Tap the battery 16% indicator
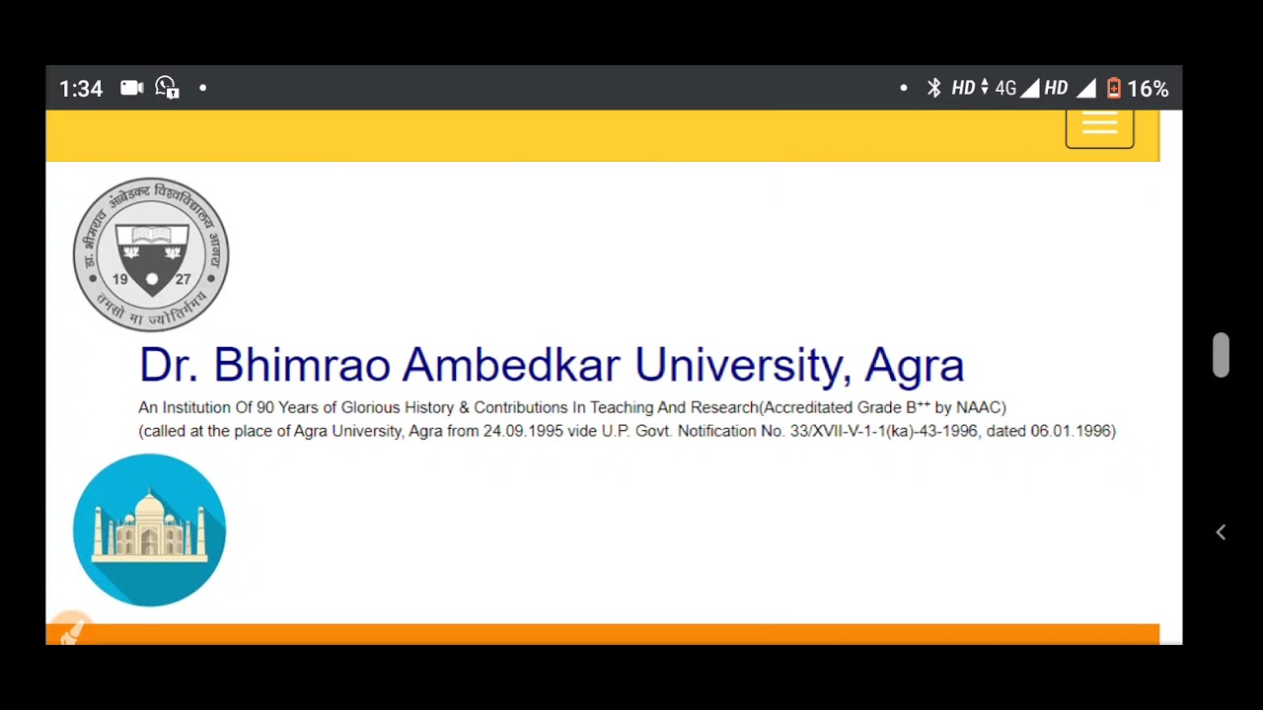Viewport: 1263px width, 710px height. pos(1137,89)
